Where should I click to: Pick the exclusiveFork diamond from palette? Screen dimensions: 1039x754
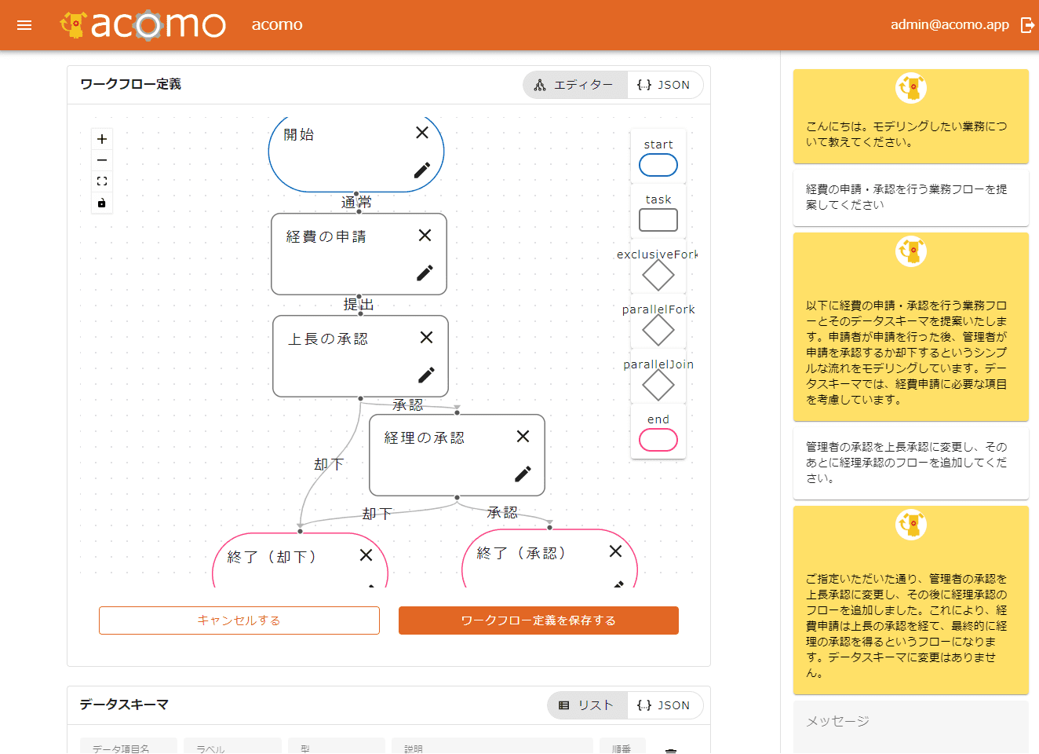click(658, 275)
